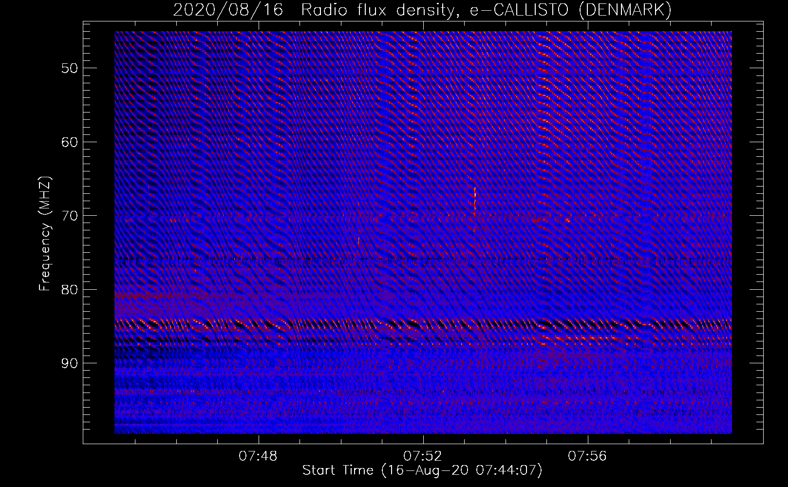Click the "Frequency (MHZ)" axis label
Image resolution: width=788 pixels, height=487 pixels.
click(45, 234)
